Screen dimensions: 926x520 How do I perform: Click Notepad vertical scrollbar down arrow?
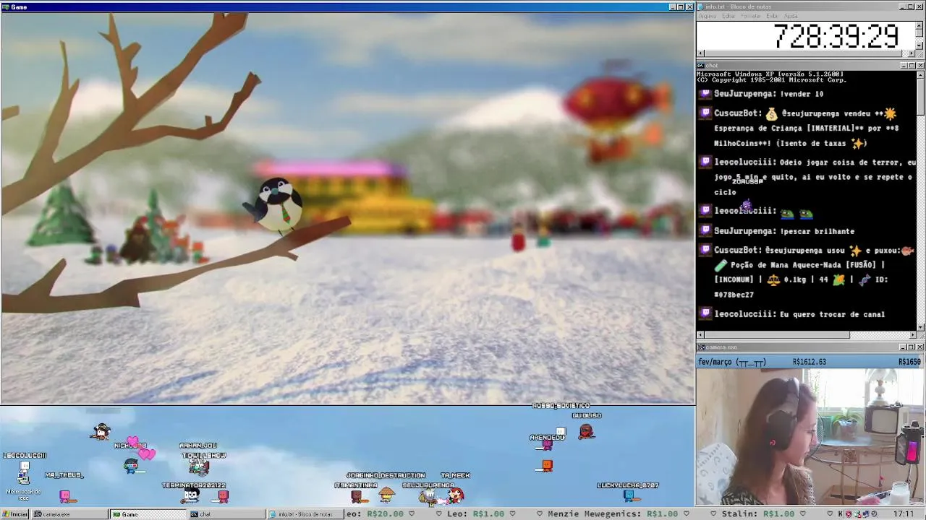pyautogui.click(x=919, y=45)
